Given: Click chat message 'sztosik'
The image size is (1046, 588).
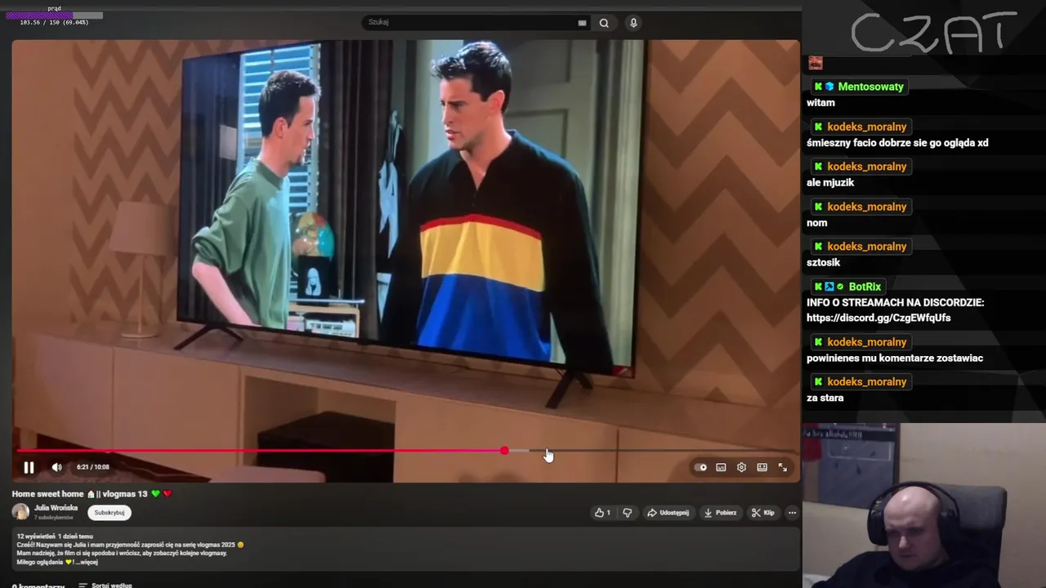Looking at the screenshot, I should pos(823,263).
